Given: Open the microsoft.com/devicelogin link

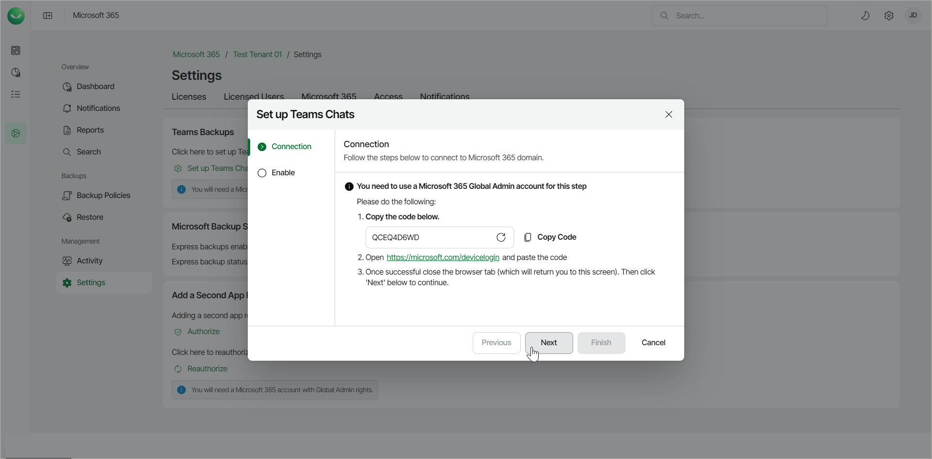Looking at the screenshot, I should (x=443, y=257).
